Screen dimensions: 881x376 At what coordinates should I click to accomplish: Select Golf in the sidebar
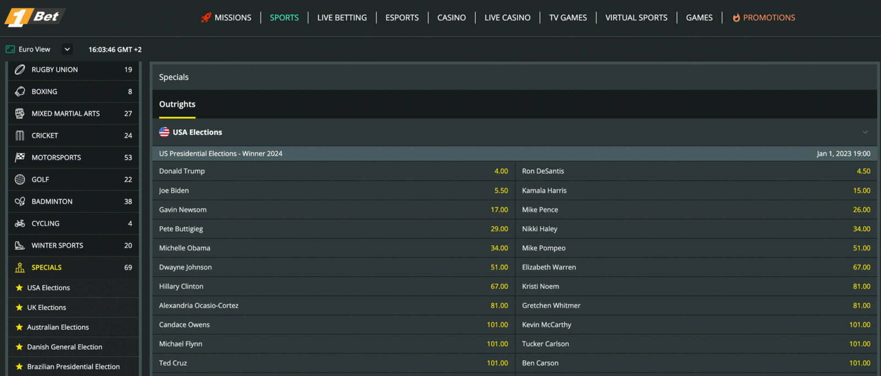[x=73, y=179]
